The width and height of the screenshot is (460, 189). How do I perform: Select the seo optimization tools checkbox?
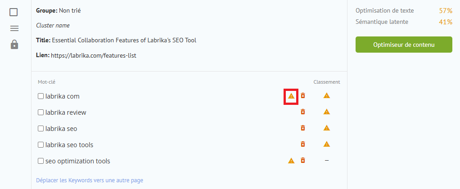[41, 161]
